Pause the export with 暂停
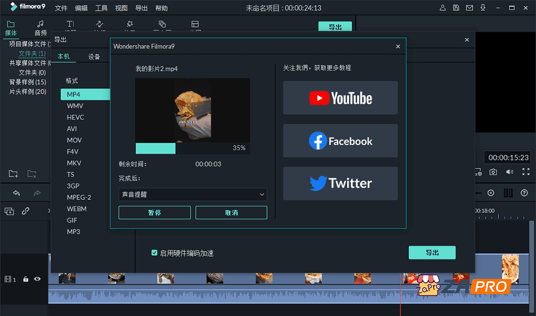The image size is (536, 316). [154, 212]
